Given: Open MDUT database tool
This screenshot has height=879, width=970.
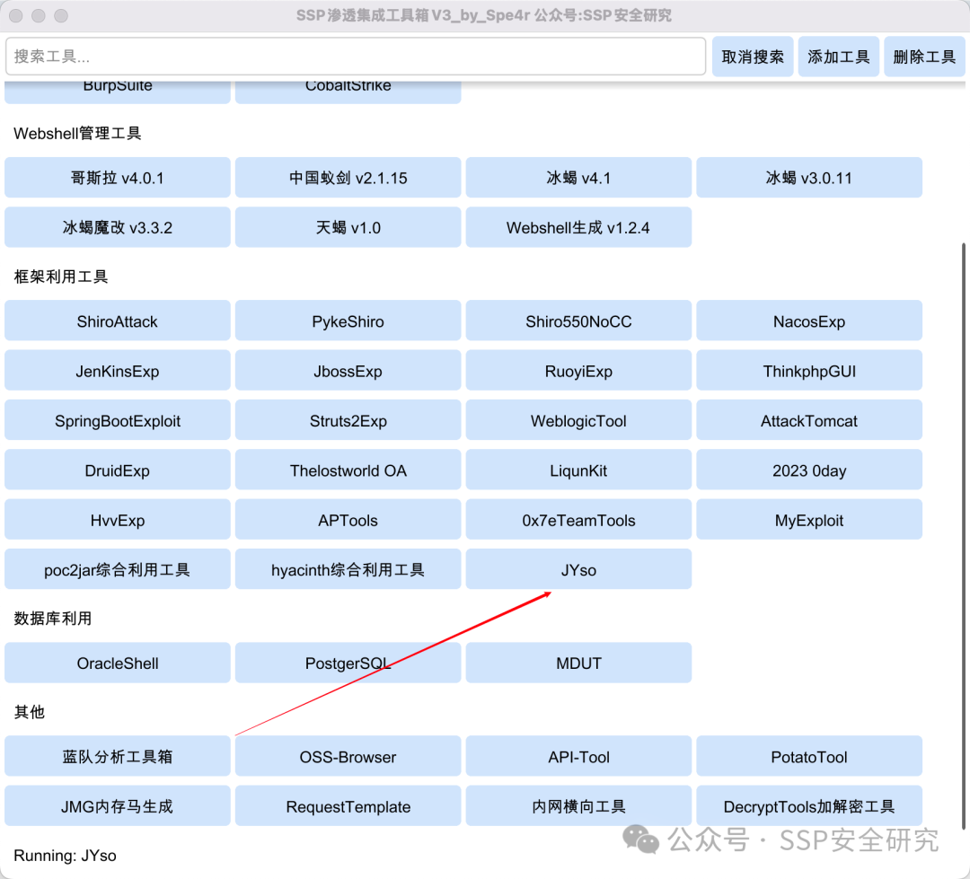Looking at the screenshot, I should 578,663.
